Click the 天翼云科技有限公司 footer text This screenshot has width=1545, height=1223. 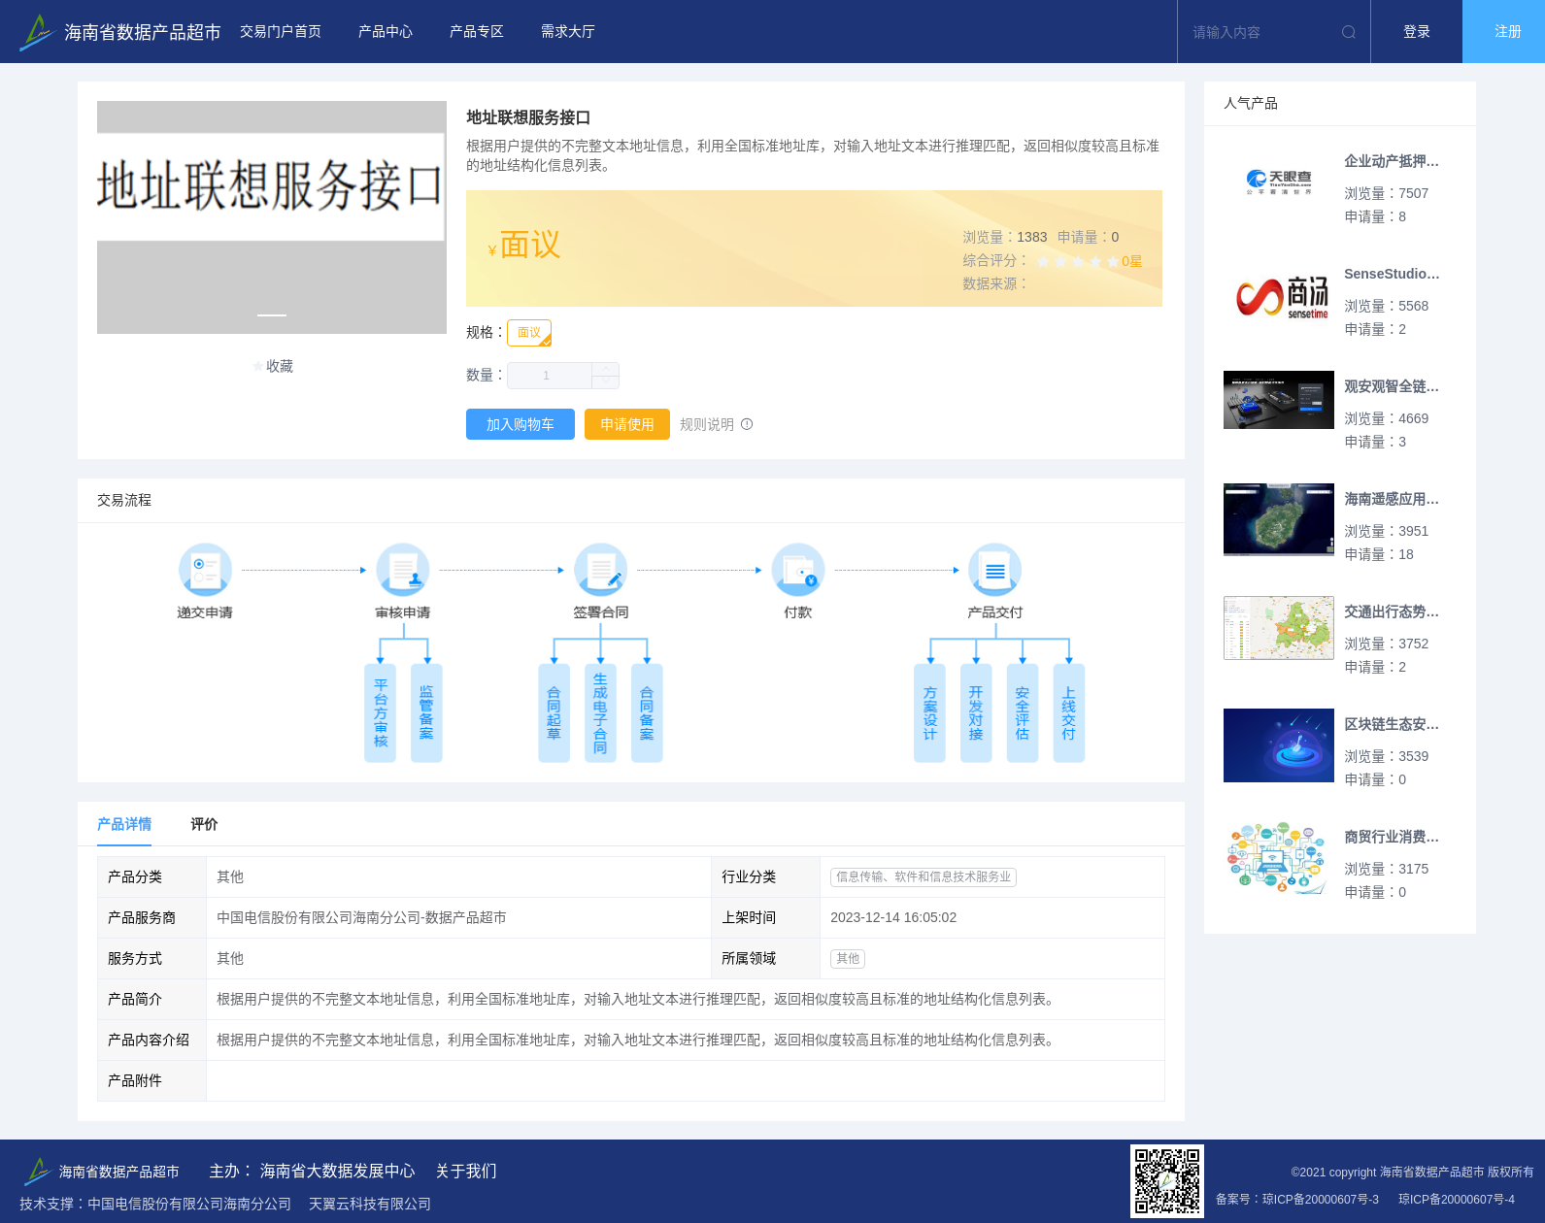tap(370, 1204)
